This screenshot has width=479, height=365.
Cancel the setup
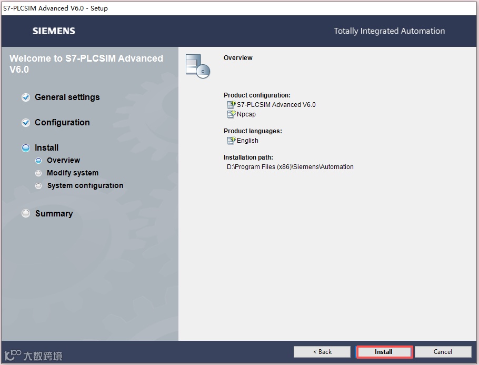[x=443, y=351]
